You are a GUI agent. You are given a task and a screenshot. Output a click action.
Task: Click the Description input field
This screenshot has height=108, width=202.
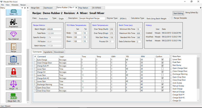coord(92,18)
